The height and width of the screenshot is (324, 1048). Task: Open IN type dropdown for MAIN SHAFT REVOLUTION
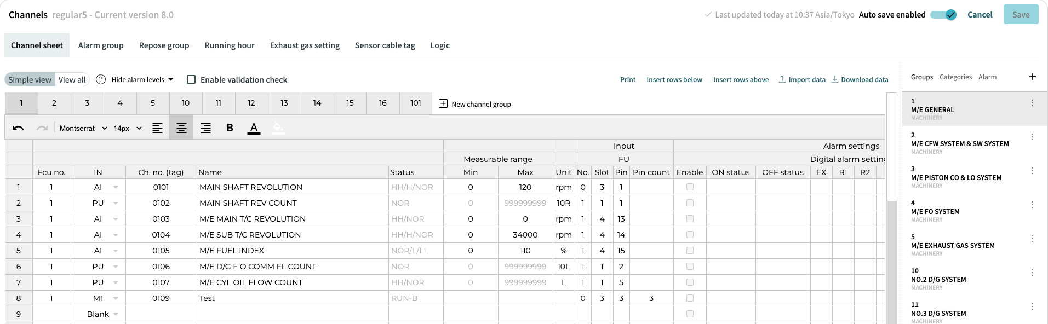pos(116,187)
